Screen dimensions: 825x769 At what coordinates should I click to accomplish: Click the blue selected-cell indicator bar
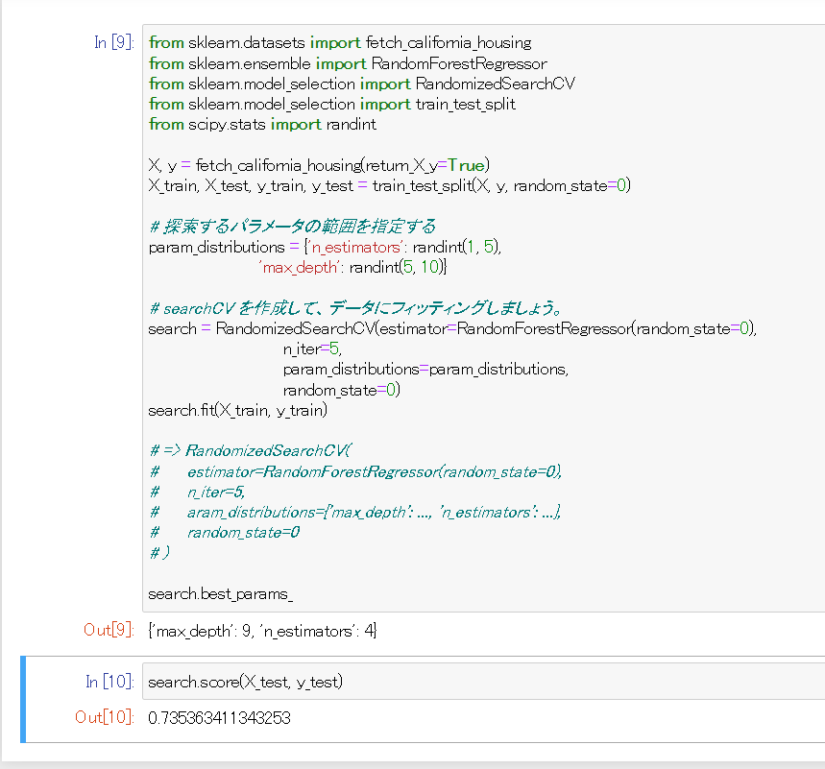tap(23, 700)
